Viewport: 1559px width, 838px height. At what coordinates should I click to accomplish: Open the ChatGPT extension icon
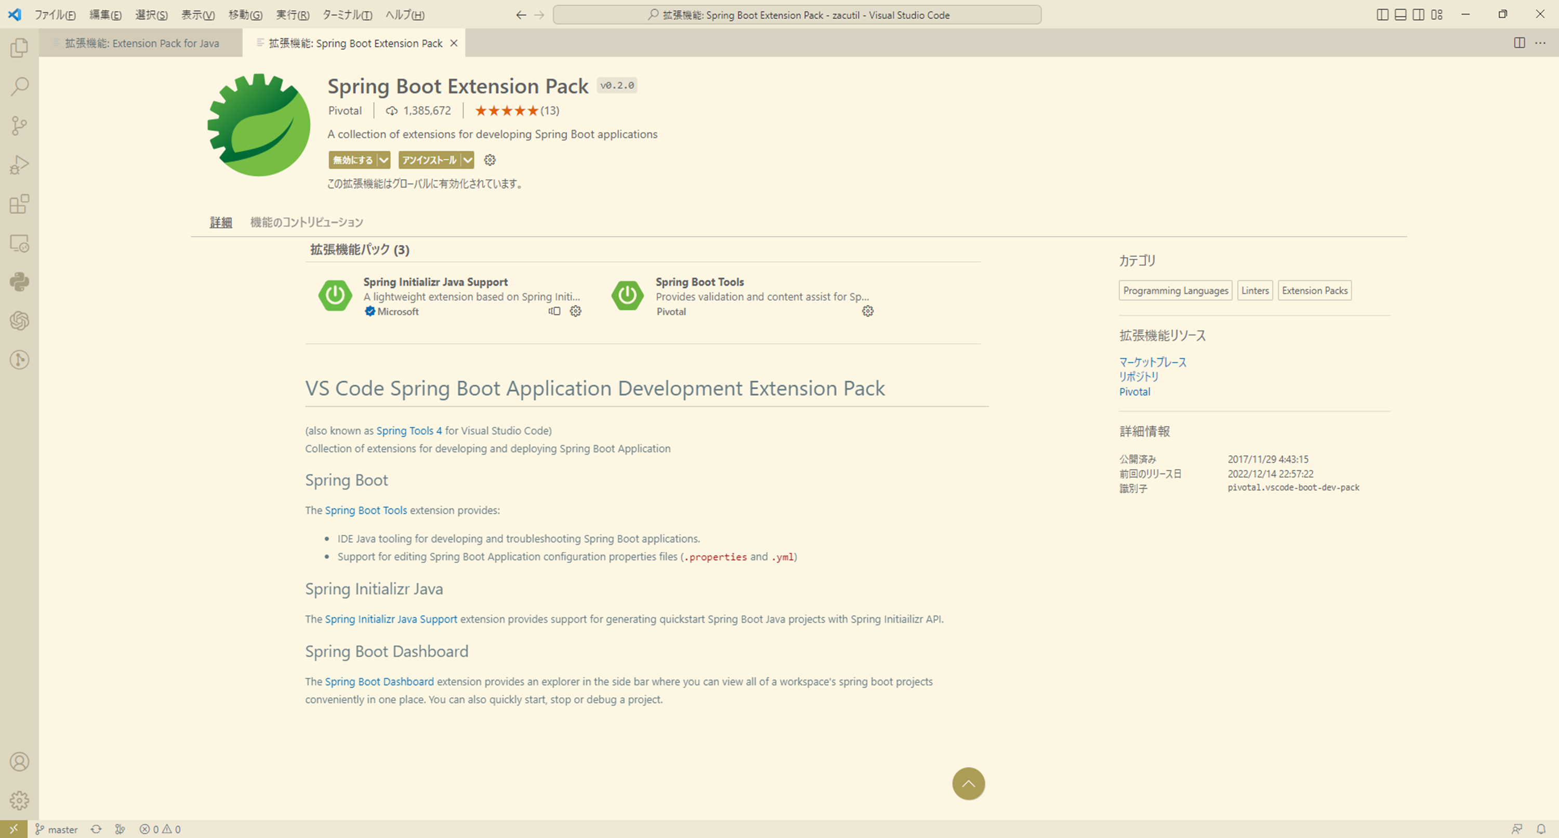(19, 321)
